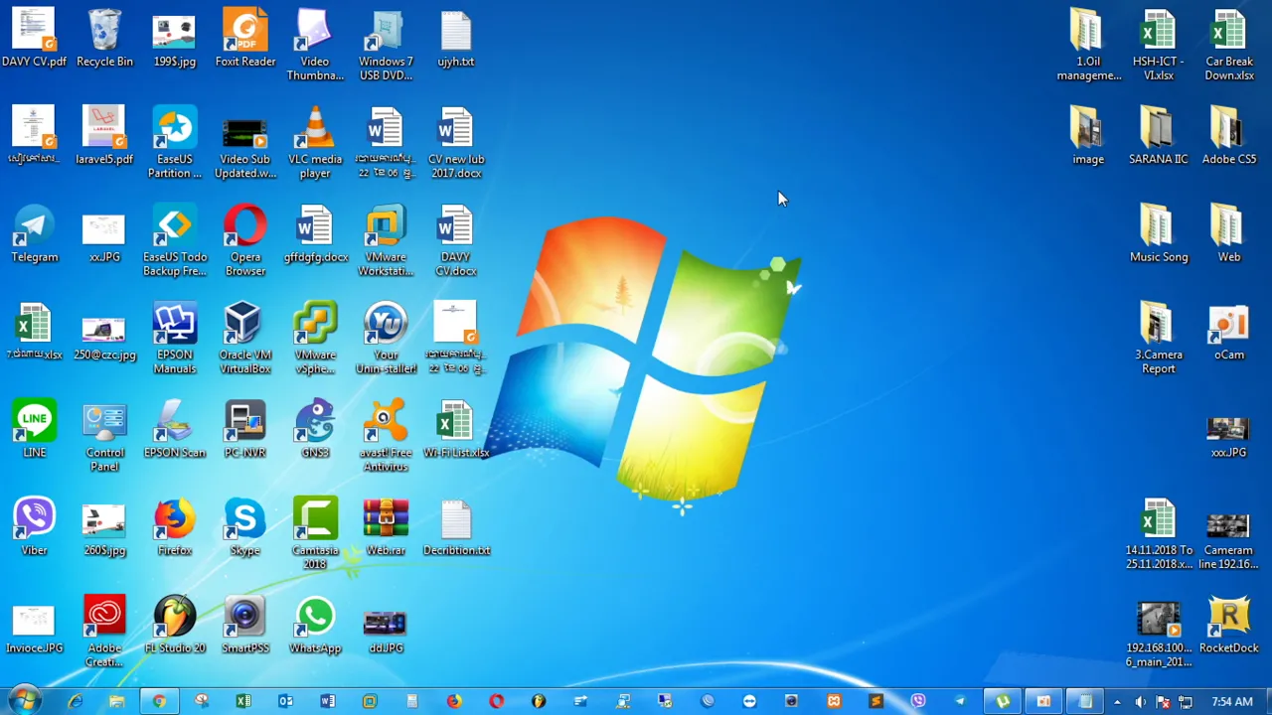Viewport: 1272px width, 715px height.
Task: Select the CV new lub 2017.docx file
Action: tap(456, 142)
